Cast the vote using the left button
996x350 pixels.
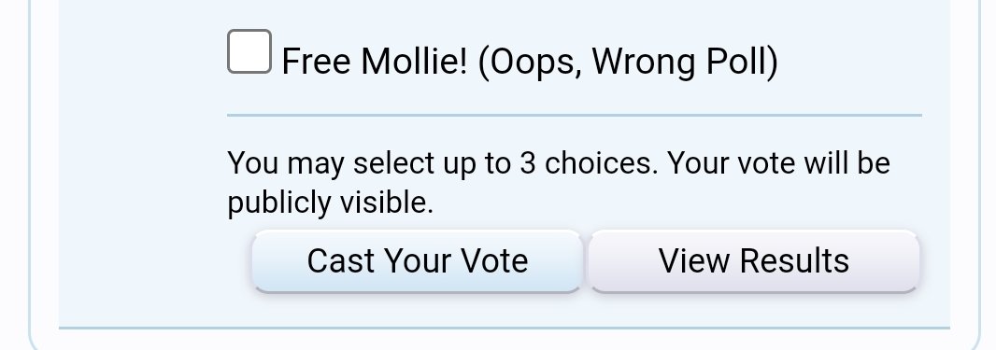tap(418, 261)
